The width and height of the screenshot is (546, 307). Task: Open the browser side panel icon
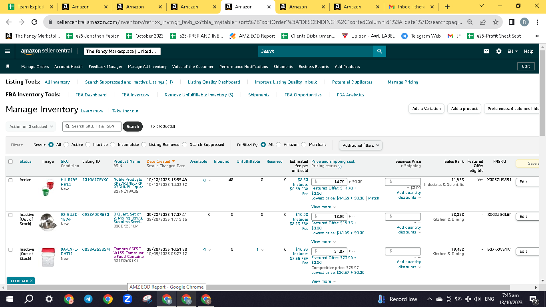point(512,22)
